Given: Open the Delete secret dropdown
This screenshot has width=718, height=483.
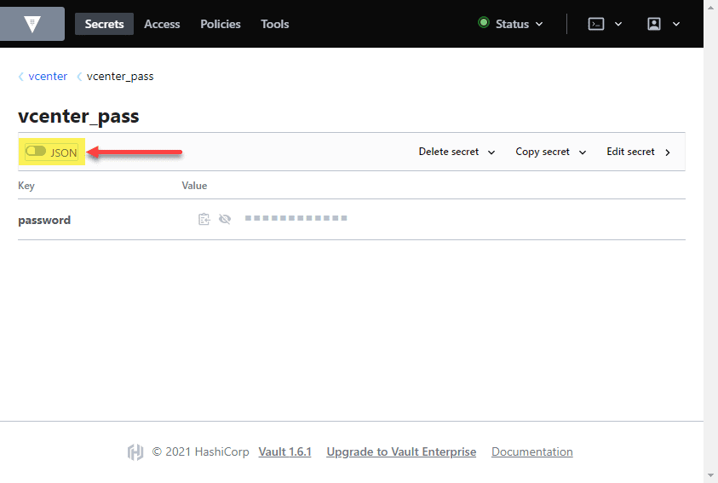Looking at the screenshot, I should tap(457, 152).
